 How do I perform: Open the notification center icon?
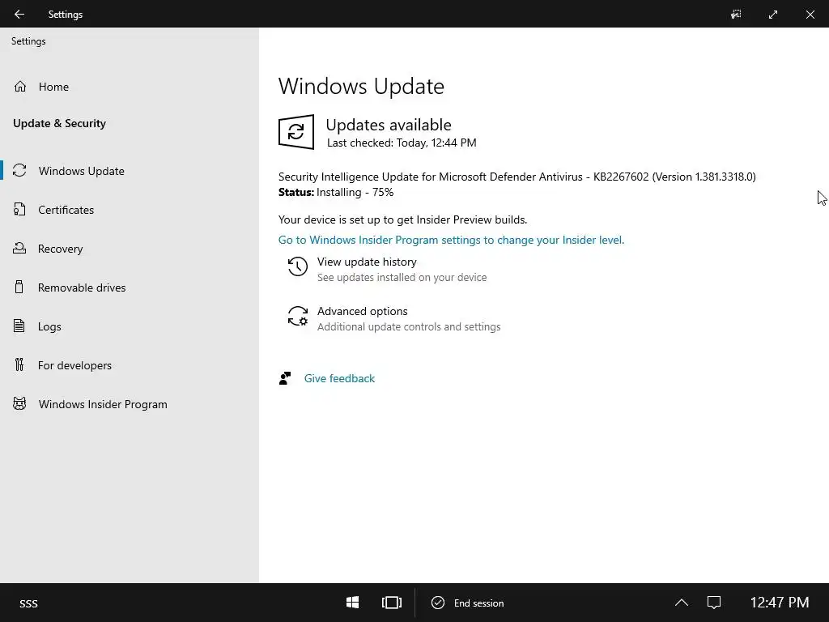714,603
